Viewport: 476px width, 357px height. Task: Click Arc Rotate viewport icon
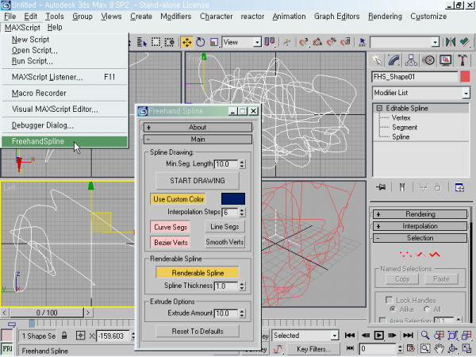pyautogui.click(x=453, y=349)
